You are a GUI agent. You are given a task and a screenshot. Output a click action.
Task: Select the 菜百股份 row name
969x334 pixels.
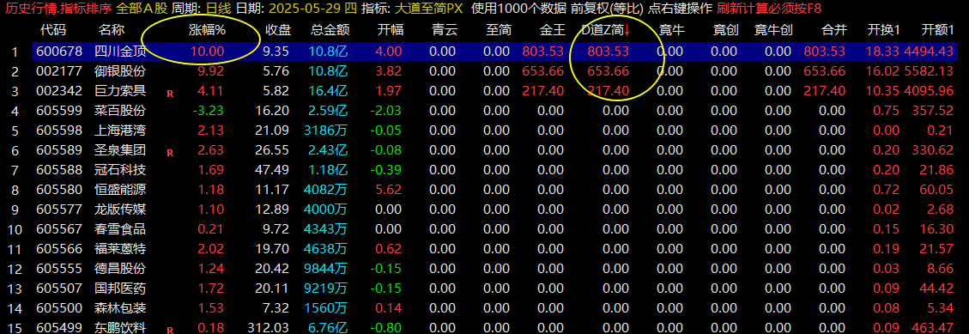tap(120, 111)
